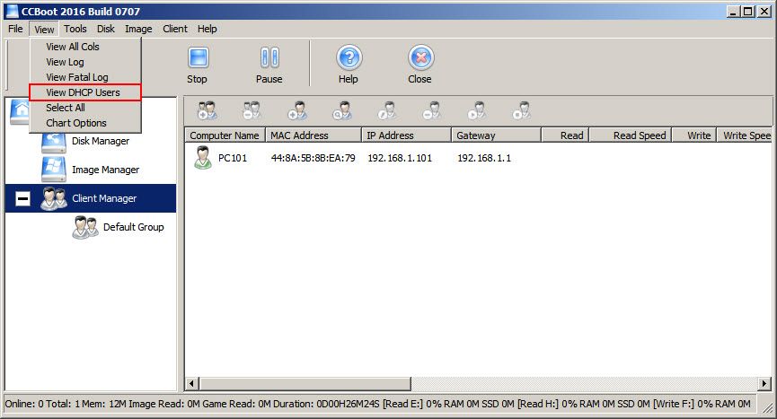The image size is (777, 419).
Task: Click the View menu header
Action: point(44,30)
